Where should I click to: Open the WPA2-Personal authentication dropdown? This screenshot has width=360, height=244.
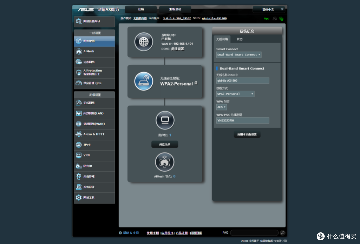pos(235,94)
